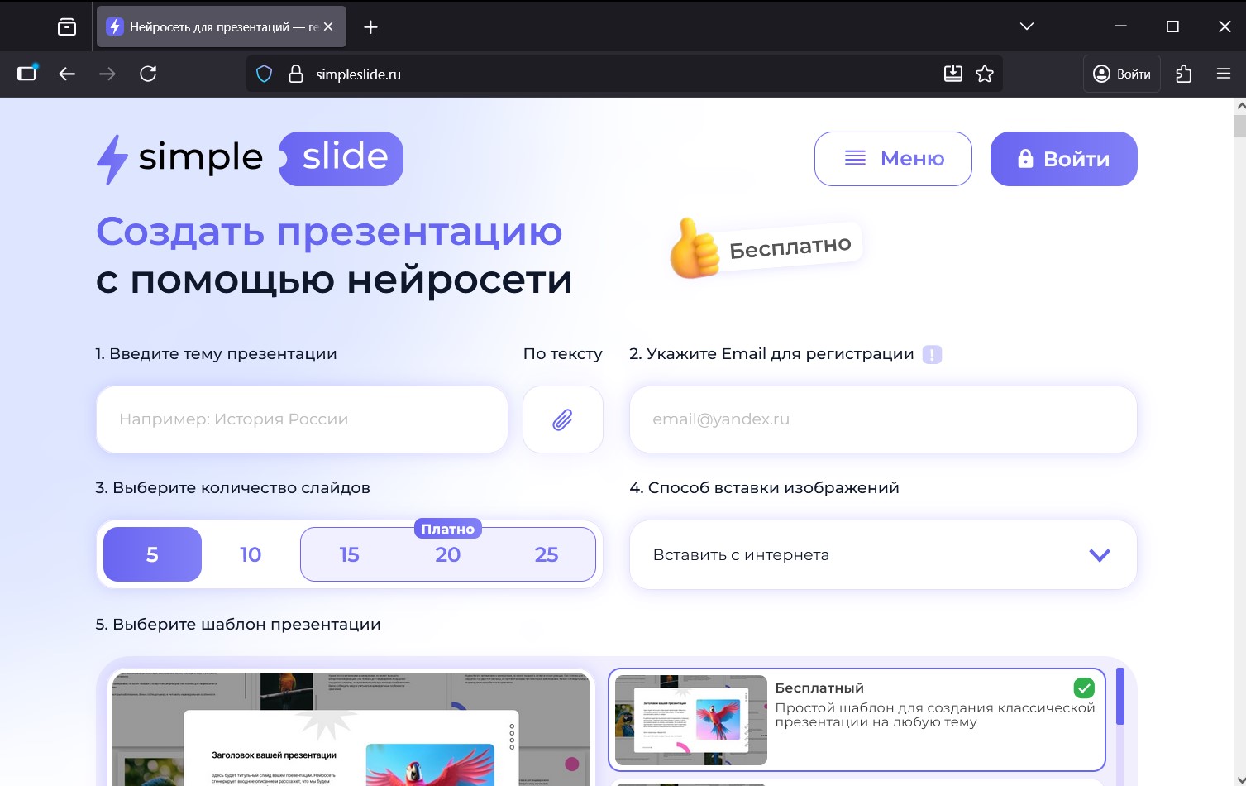1246x786 pixels.
Task: Expand the browser tab list chevron
Action: tap(1025, 26)
